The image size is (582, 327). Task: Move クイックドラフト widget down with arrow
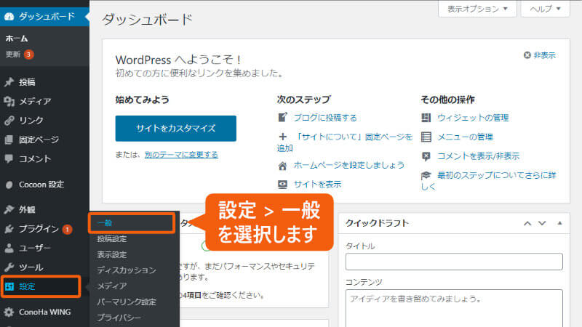542,223
